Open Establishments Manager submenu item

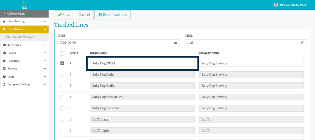point(24,37)
